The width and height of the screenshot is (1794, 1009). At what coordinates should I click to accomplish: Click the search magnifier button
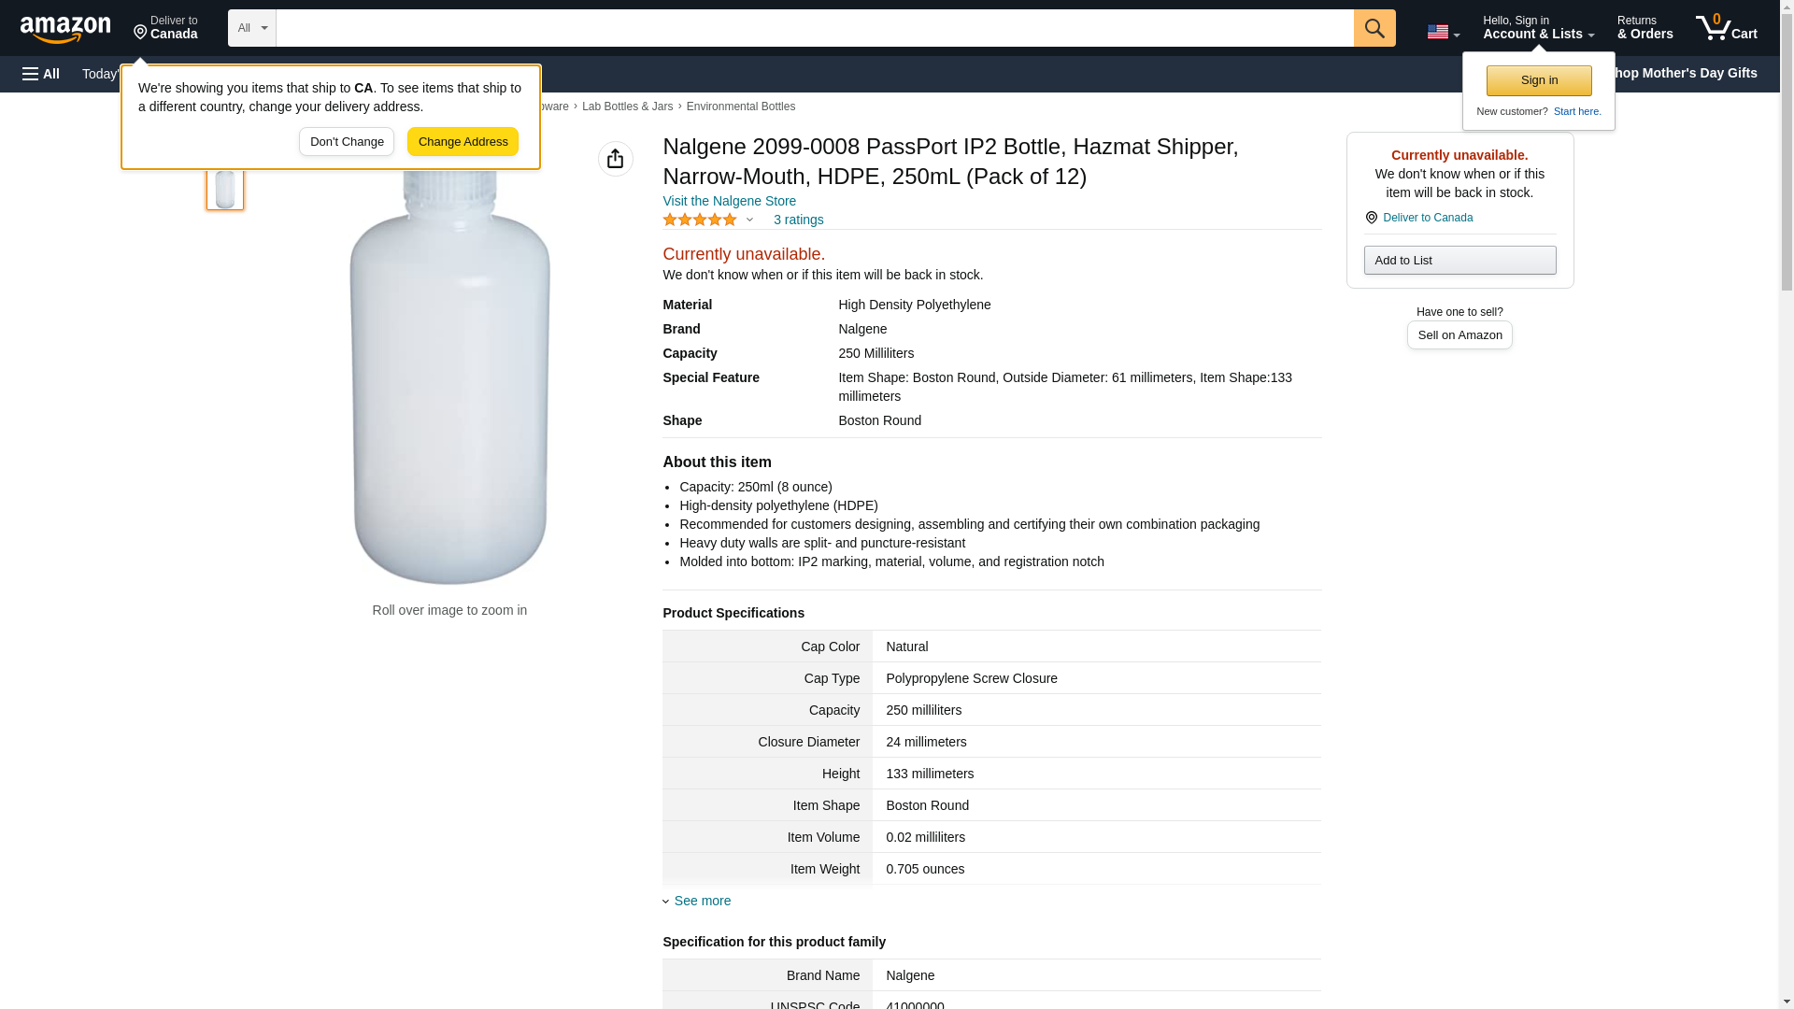pos(1374,28)
